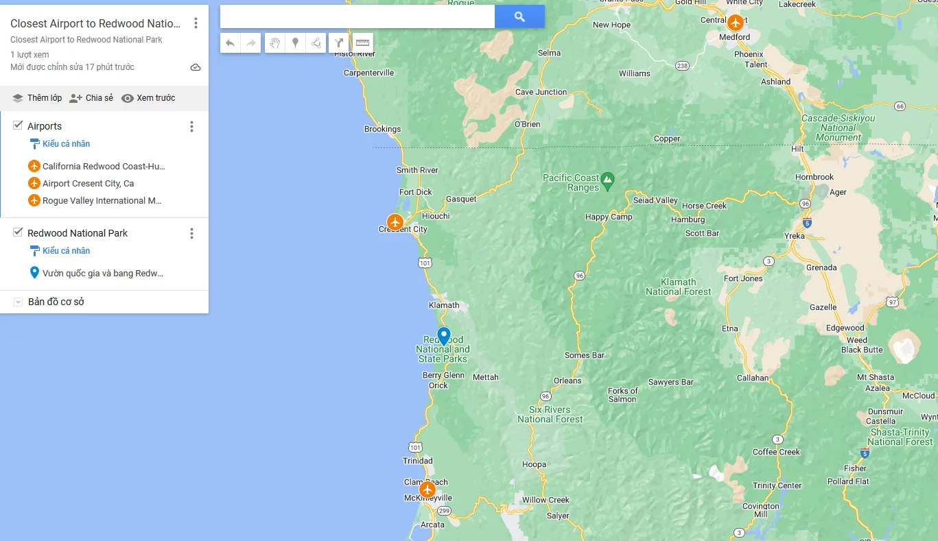
Task: Click the Pacific Coast Ranges mountain icon
Action: pyautogui.click(x=607, y=182)
